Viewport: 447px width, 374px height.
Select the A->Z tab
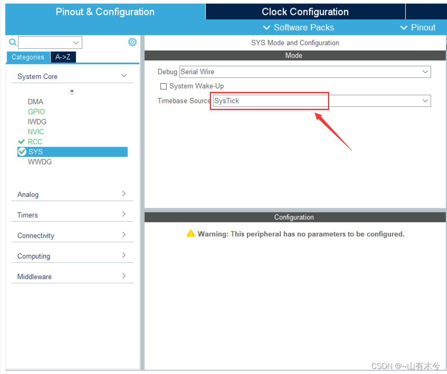click(63, 57)
